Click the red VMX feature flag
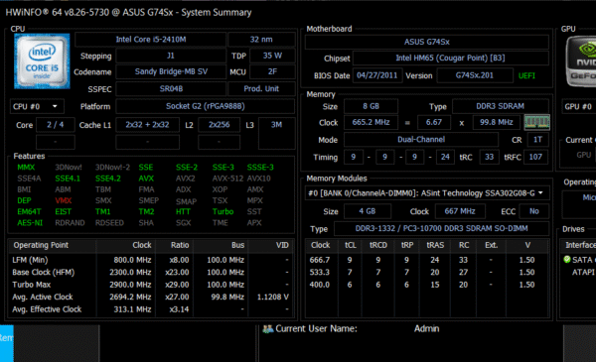The width and height of the screenshot is (596, 362). (x=64, y=200)
